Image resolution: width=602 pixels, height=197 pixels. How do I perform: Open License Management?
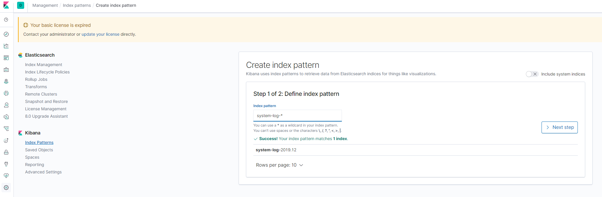pyautogui.click(x=46, y=109)
